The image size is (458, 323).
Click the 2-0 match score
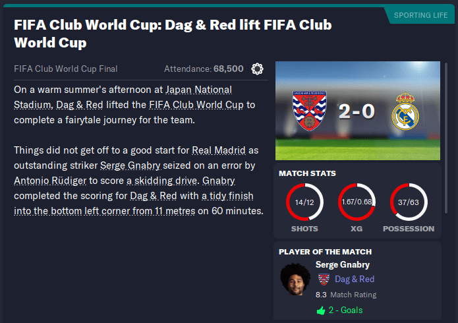357,111
